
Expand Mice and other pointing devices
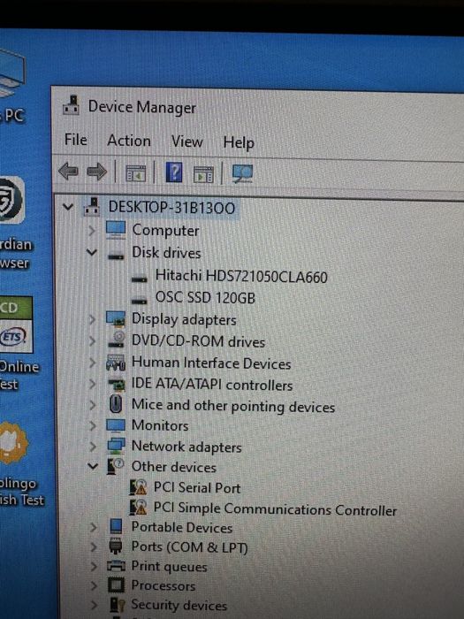tap(92, 405)
